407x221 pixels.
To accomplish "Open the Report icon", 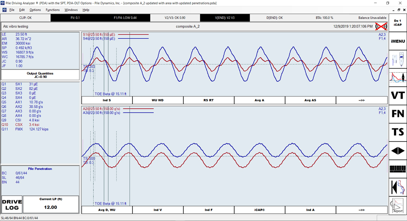I will pyautogui.click(x=398, y=206).
